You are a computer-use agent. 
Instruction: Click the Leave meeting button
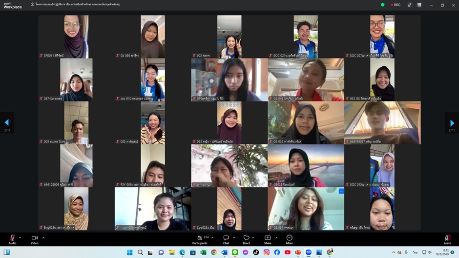tap(447, 238)
